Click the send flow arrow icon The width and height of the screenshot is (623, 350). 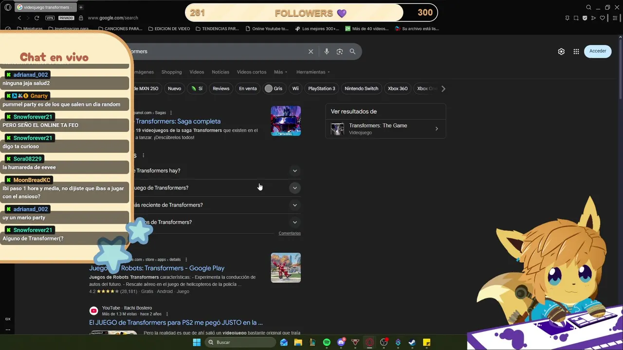[593, 18]
